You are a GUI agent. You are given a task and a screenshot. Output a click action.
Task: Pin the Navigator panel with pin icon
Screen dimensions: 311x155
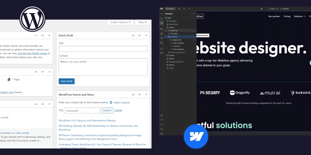pyautogui.click(x=193, y=14)
